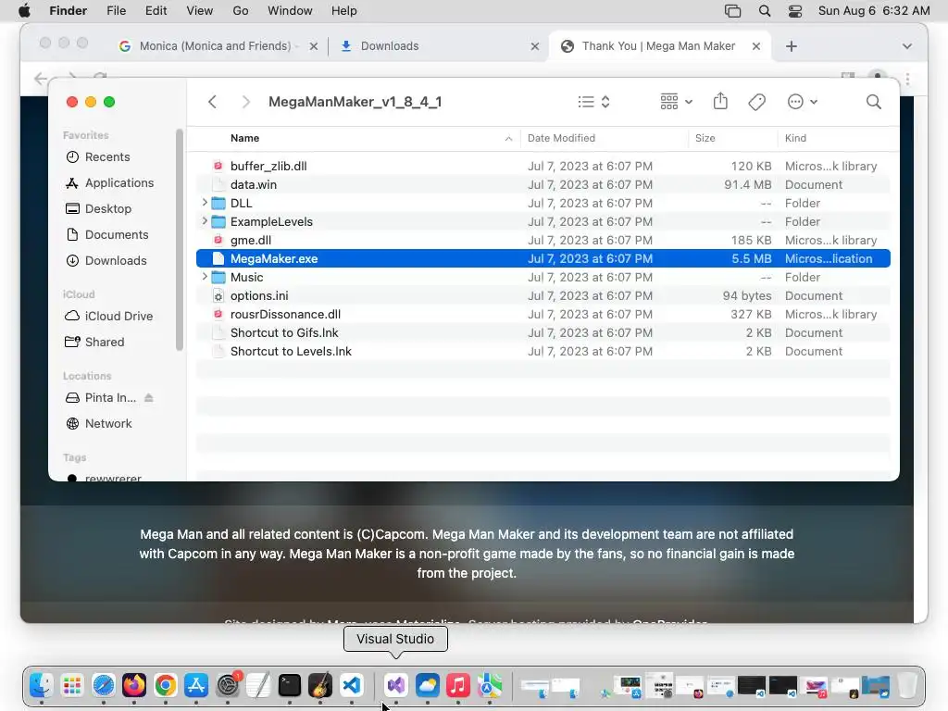Open System Settings from the Dock
The height and width of the screenshot is (711, 948).
point(228,686)
